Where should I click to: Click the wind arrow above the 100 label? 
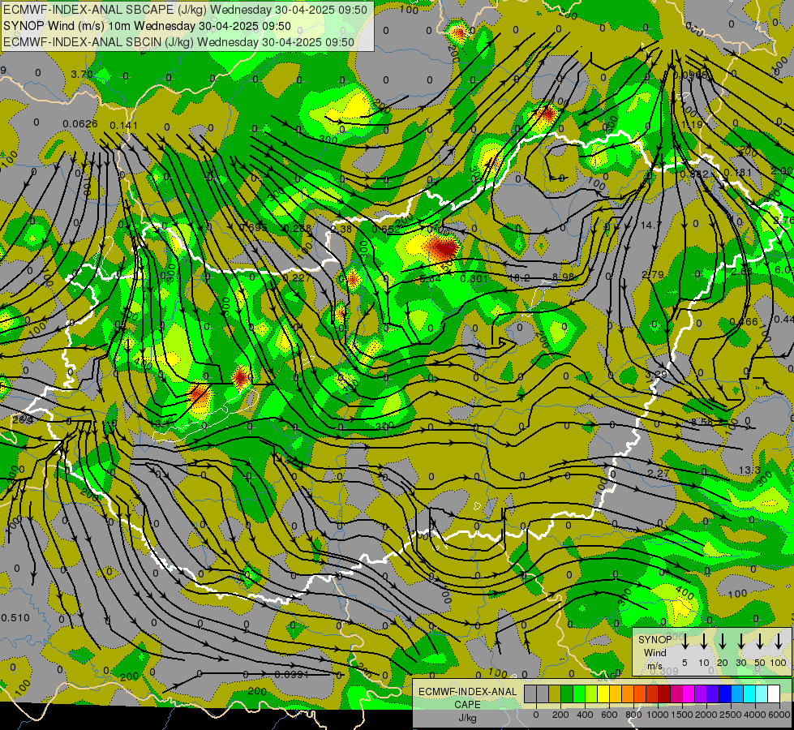(779, 642)
